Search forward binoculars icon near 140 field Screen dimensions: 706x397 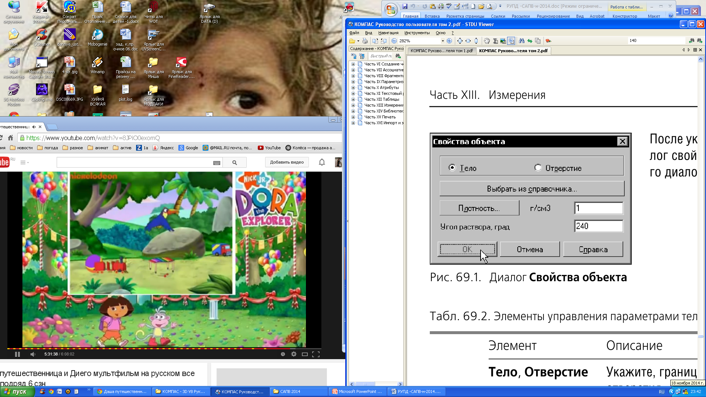(x=699, y=40)
